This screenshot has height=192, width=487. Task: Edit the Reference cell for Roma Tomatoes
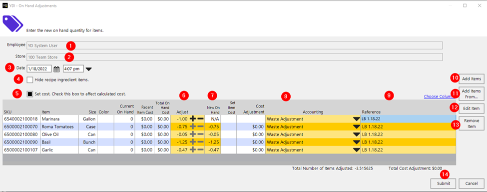point(408,126)
